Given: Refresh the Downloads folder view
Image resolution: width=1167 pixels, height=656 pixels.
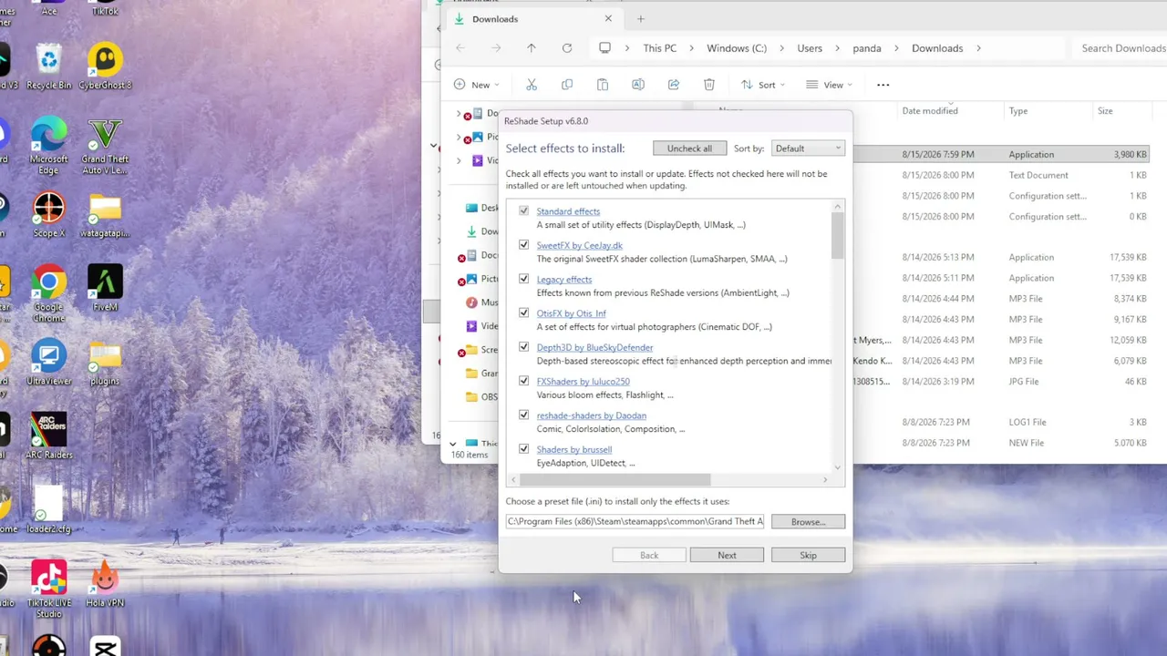Looking at the screenshot, I should (x=567, y=48).
